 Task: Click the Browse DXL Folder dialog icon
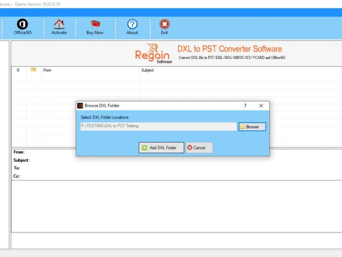(x=80, y=105)
